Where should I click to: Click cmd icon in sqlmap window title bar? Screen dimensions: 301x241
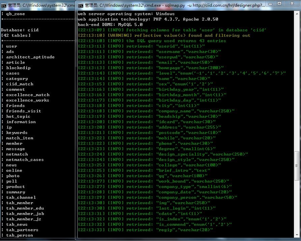(81, 5)
